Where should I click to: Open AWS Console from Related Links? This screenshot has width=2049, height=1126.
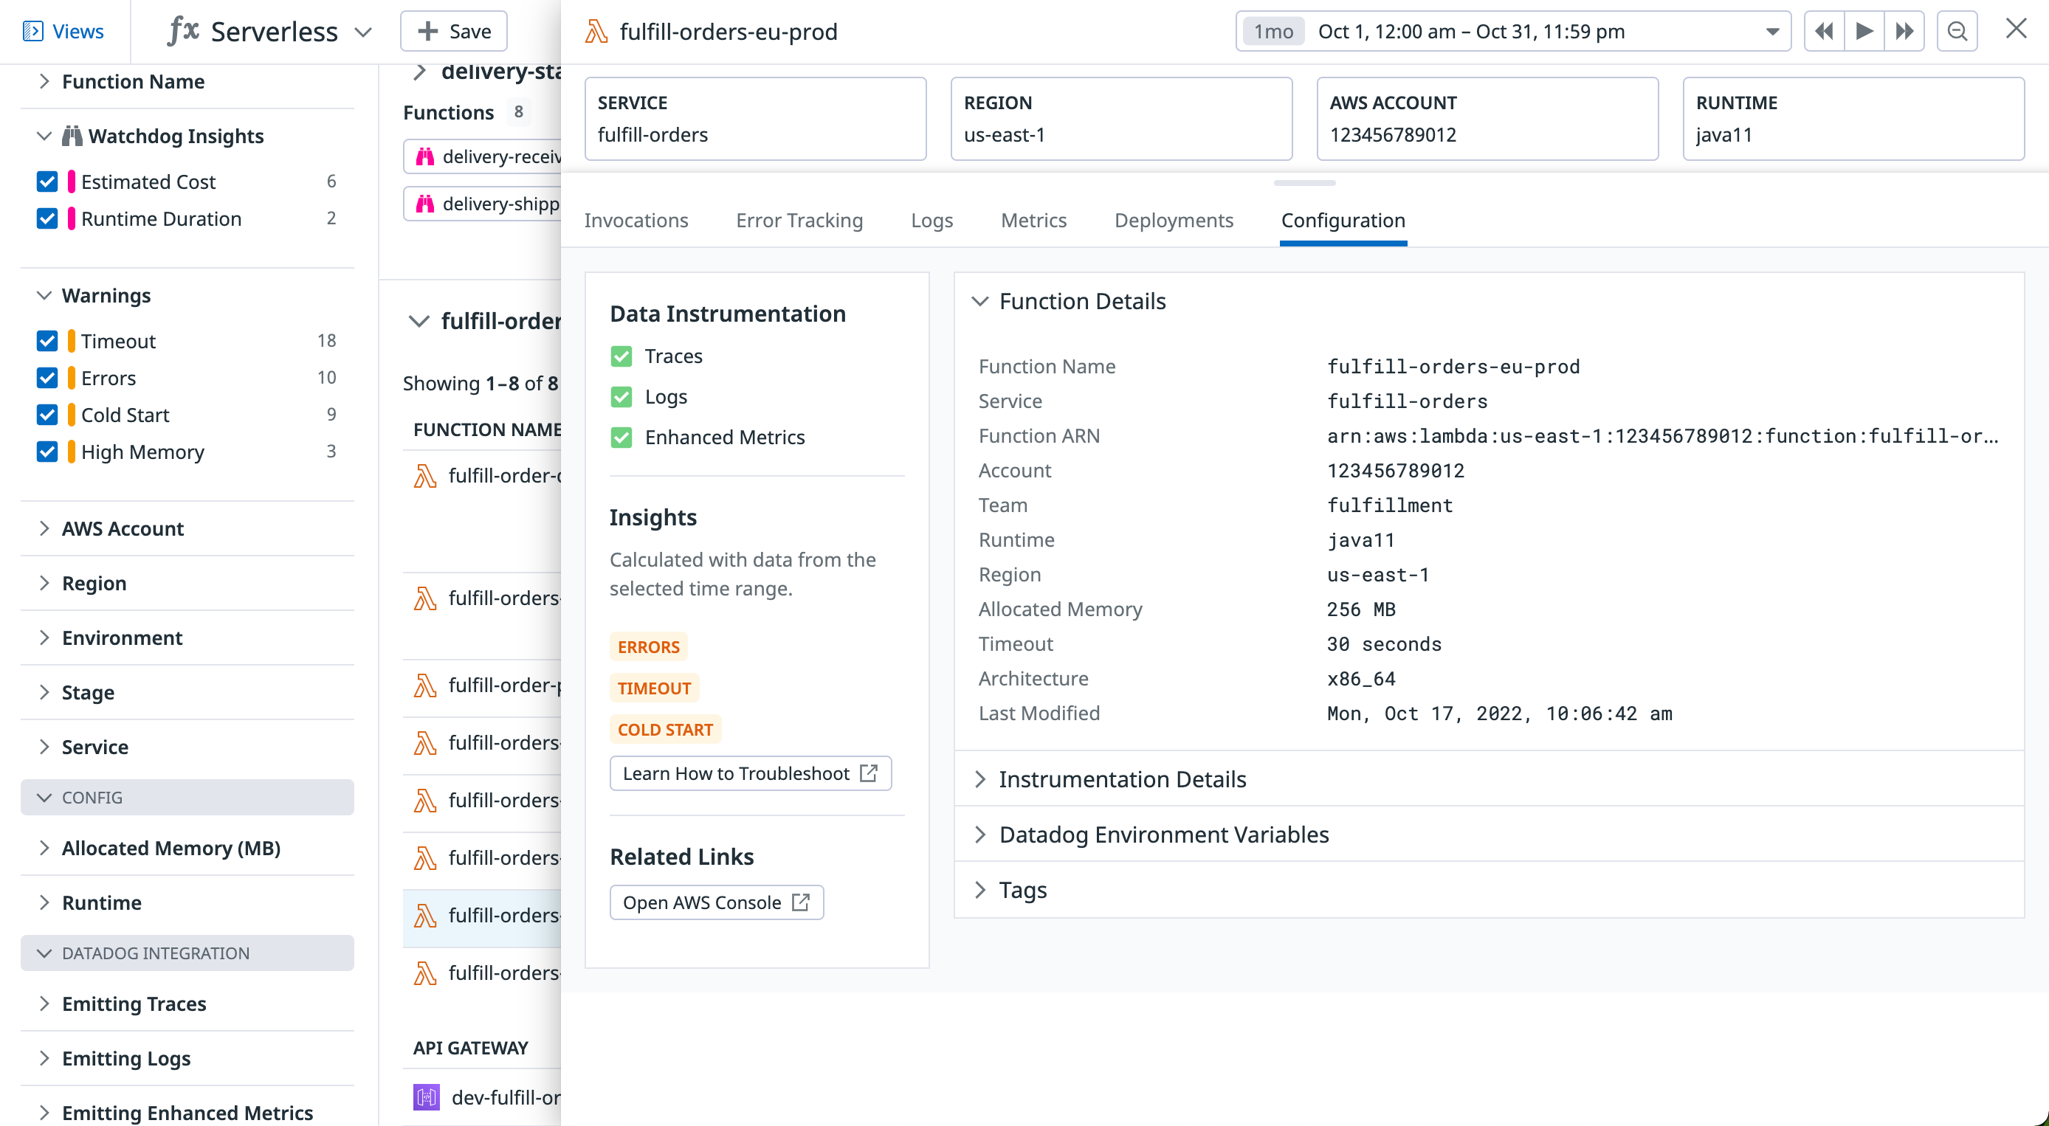(x=715, y=902)
